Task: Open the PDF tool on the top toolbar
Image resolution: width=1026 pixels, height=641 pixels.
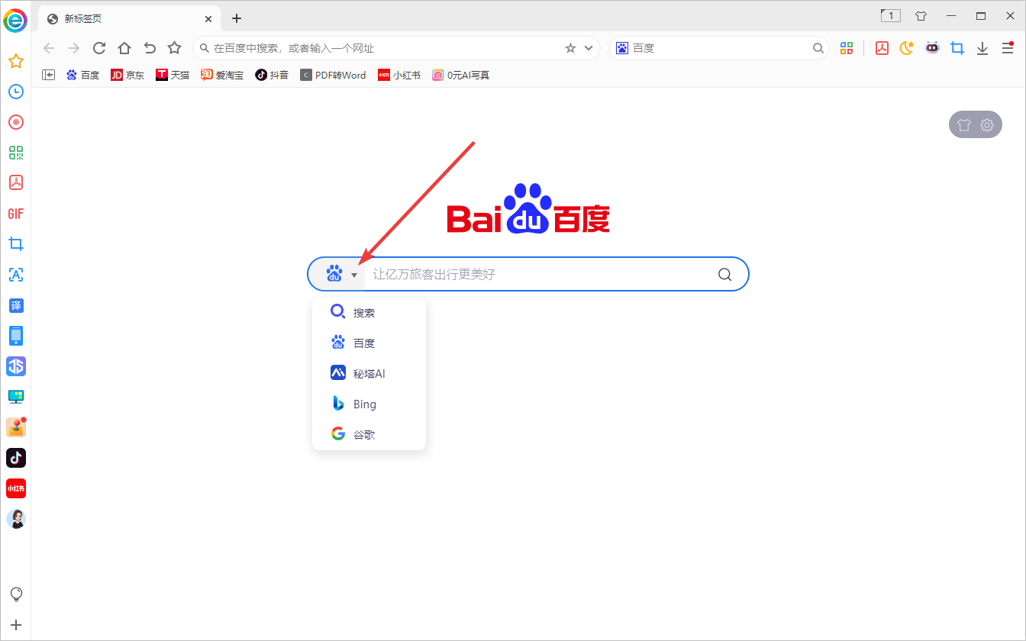Action: pos(882,47)
